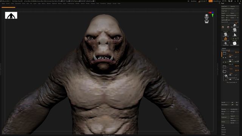Click the Delete subtool button
This screenshot has height=136, width=242.
point(225,122)
